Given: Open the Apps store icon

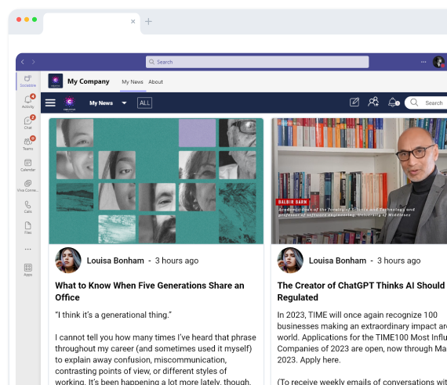Looking at the screenshot, I should (x=28, y=270).
